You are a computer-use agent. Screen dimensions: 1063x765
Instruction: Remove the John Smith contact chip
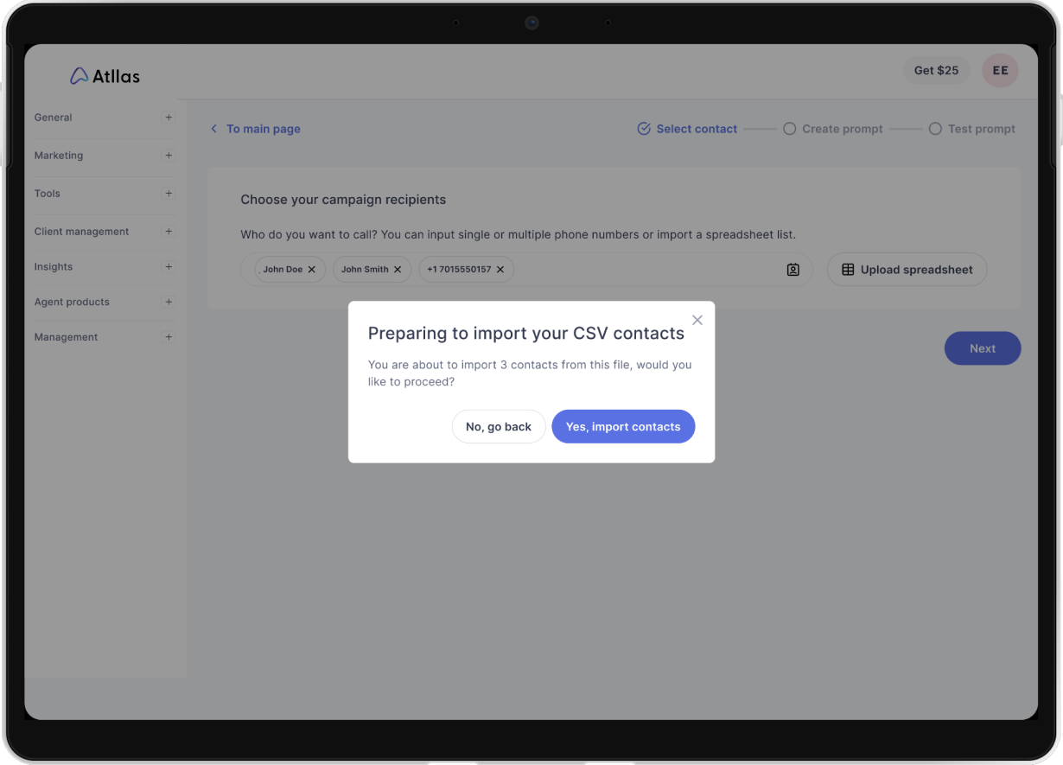click(x=398, y=270)
